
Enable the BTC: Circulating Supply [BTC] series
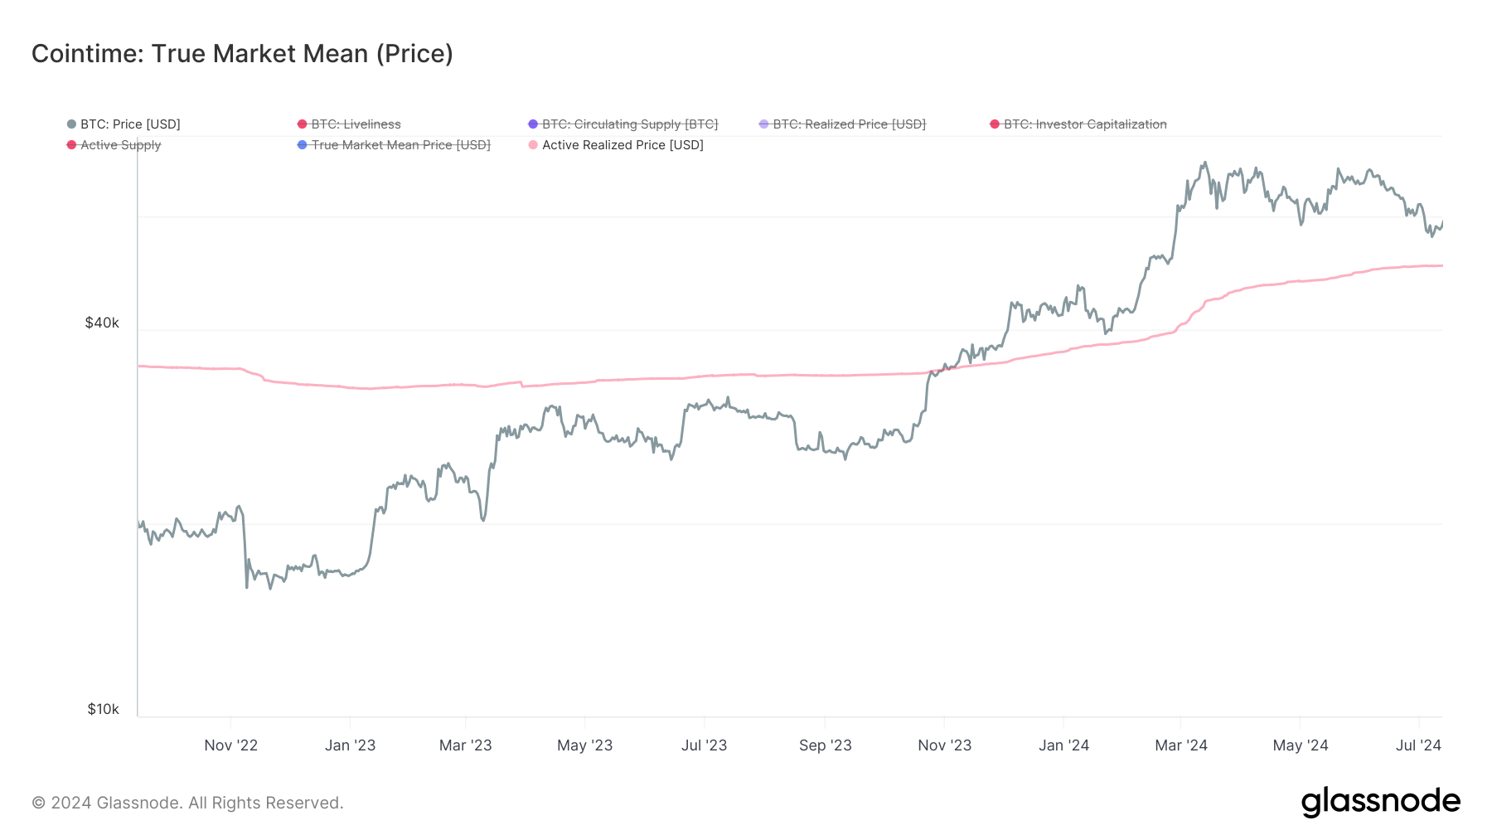[622, 124]
